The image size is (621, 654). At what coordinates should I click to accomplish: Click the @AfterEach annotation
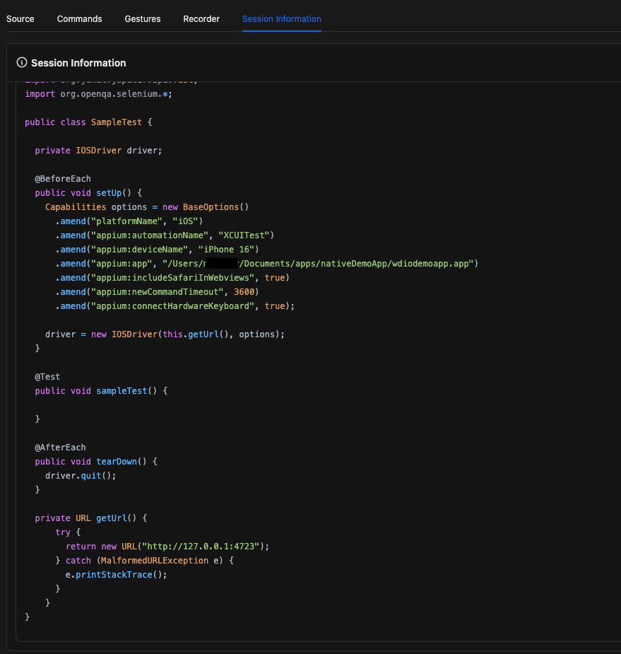(60, 448)
